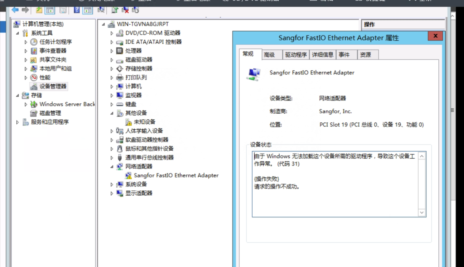The width and height of the screenshot is (464, 267).
Task: Select the 系统设备 category
Action: coord(136,184)
